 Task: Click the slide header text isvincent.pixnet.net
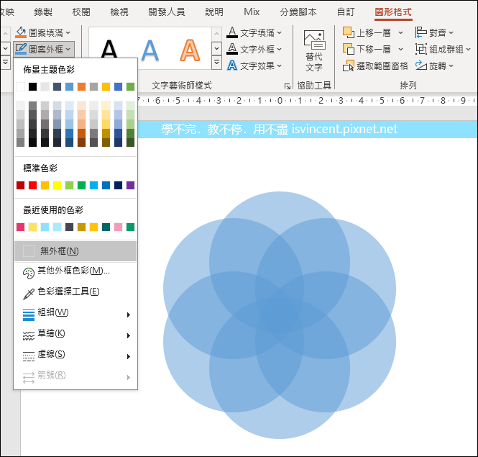coord(344,129)
